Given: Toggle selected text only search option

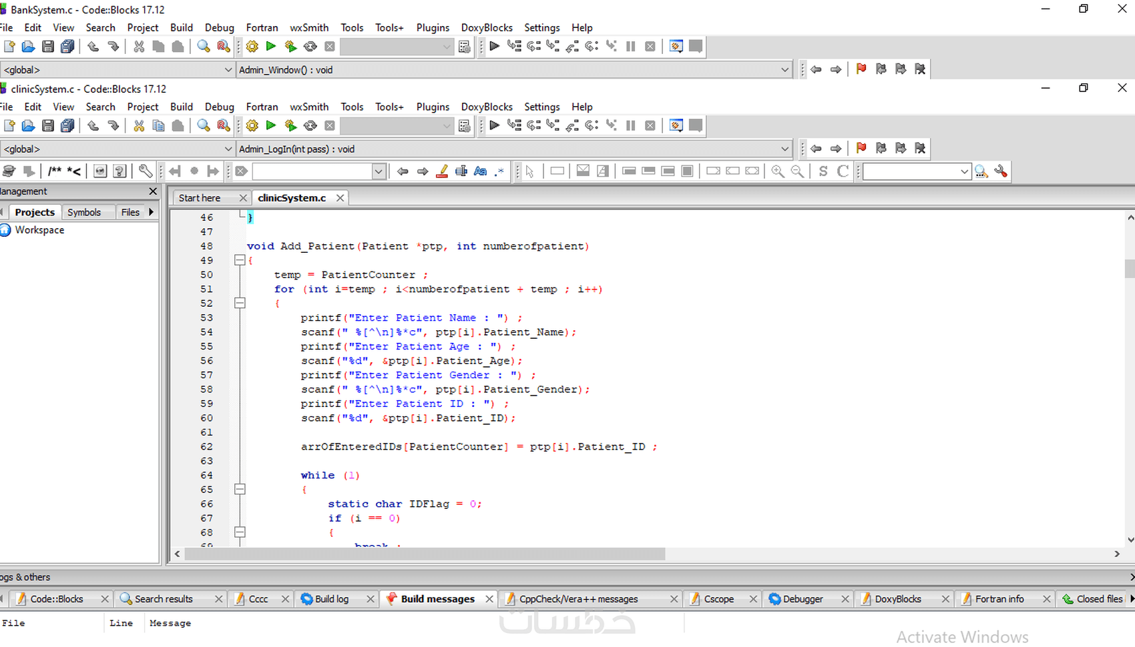Looking at the screenshot, I should pos(461,171).
